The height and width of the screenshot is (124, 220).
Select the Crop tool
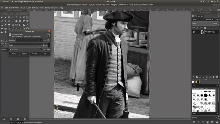(x=20, y=21)
